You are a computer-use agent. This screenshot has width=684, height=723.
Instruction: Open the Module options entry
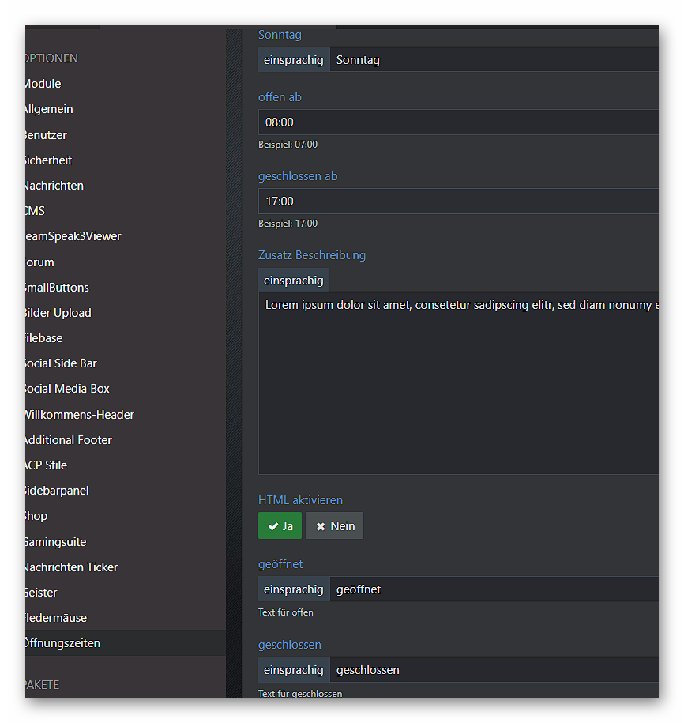click(x=43, y=84)
